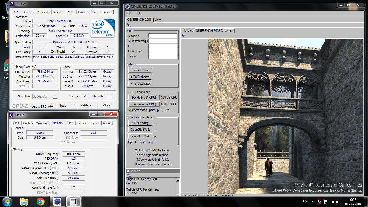Expand the Socket #1 selection dropdown
The height and width of the screenshot is (207, 368).
point(55,96)
